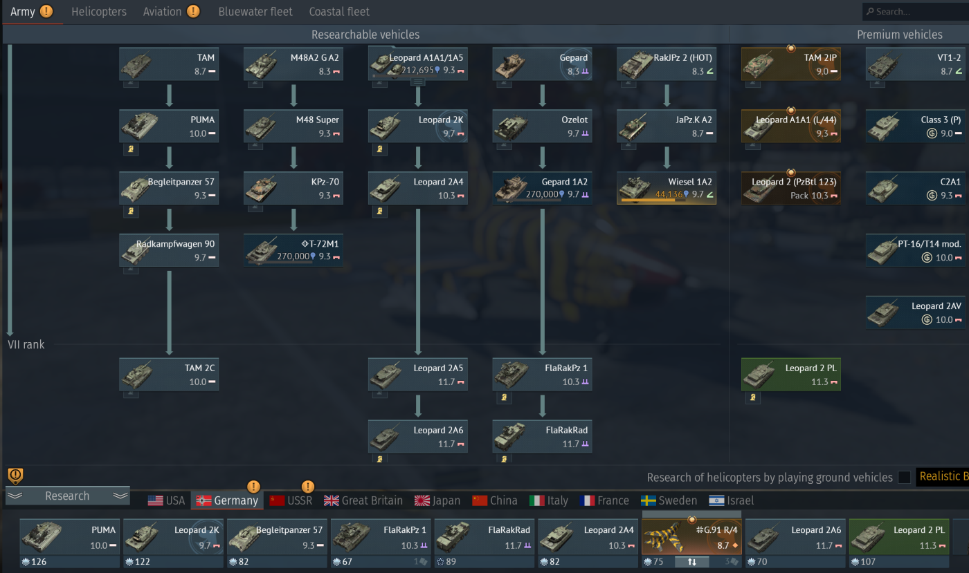
Task: Click the Japan flag icon
Action: click(x=422, y=500)
